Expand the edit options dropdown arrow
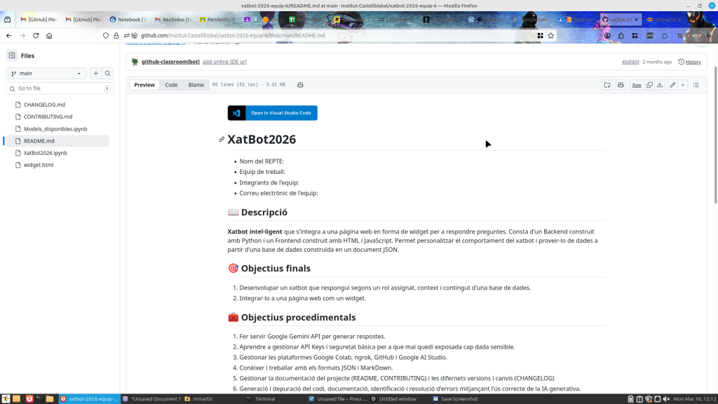Screen dimensions: 718x404 (683, 85)
